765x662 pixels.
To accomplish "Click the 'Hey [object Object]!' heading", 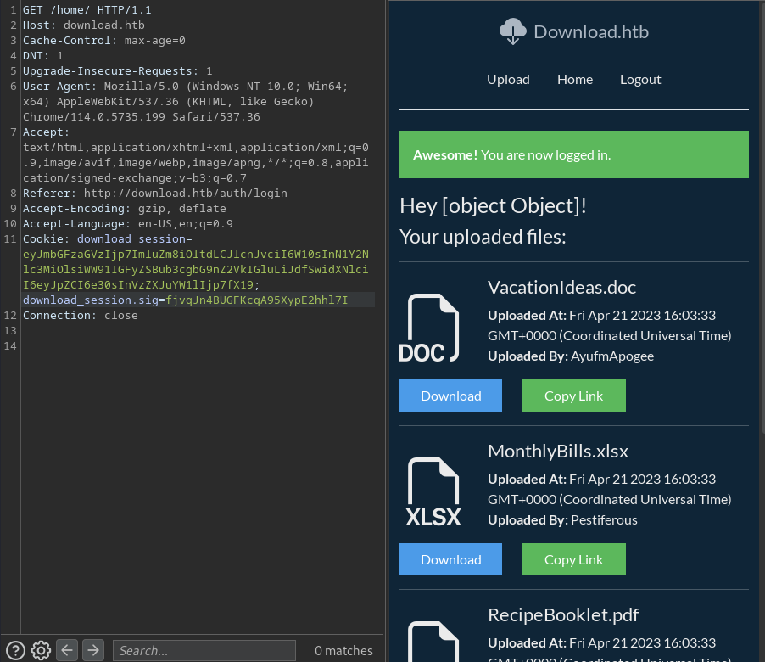I will point(493,206).
